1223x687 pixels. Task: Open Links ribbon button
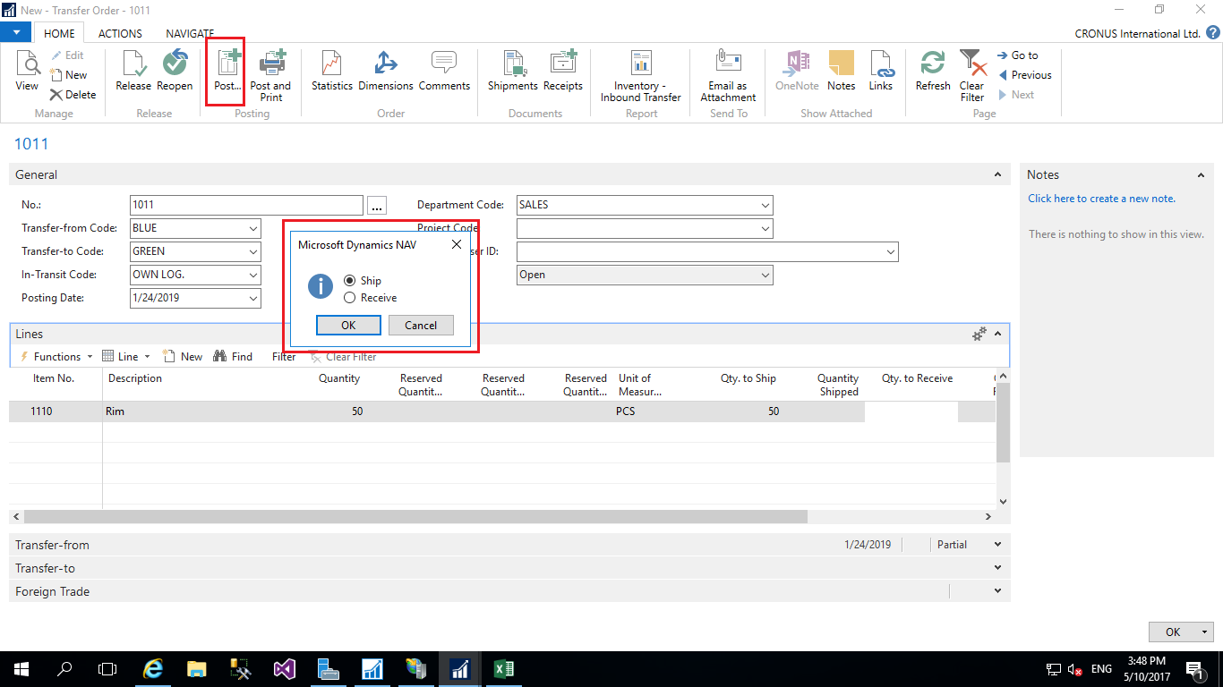click(x=881, y=71)
